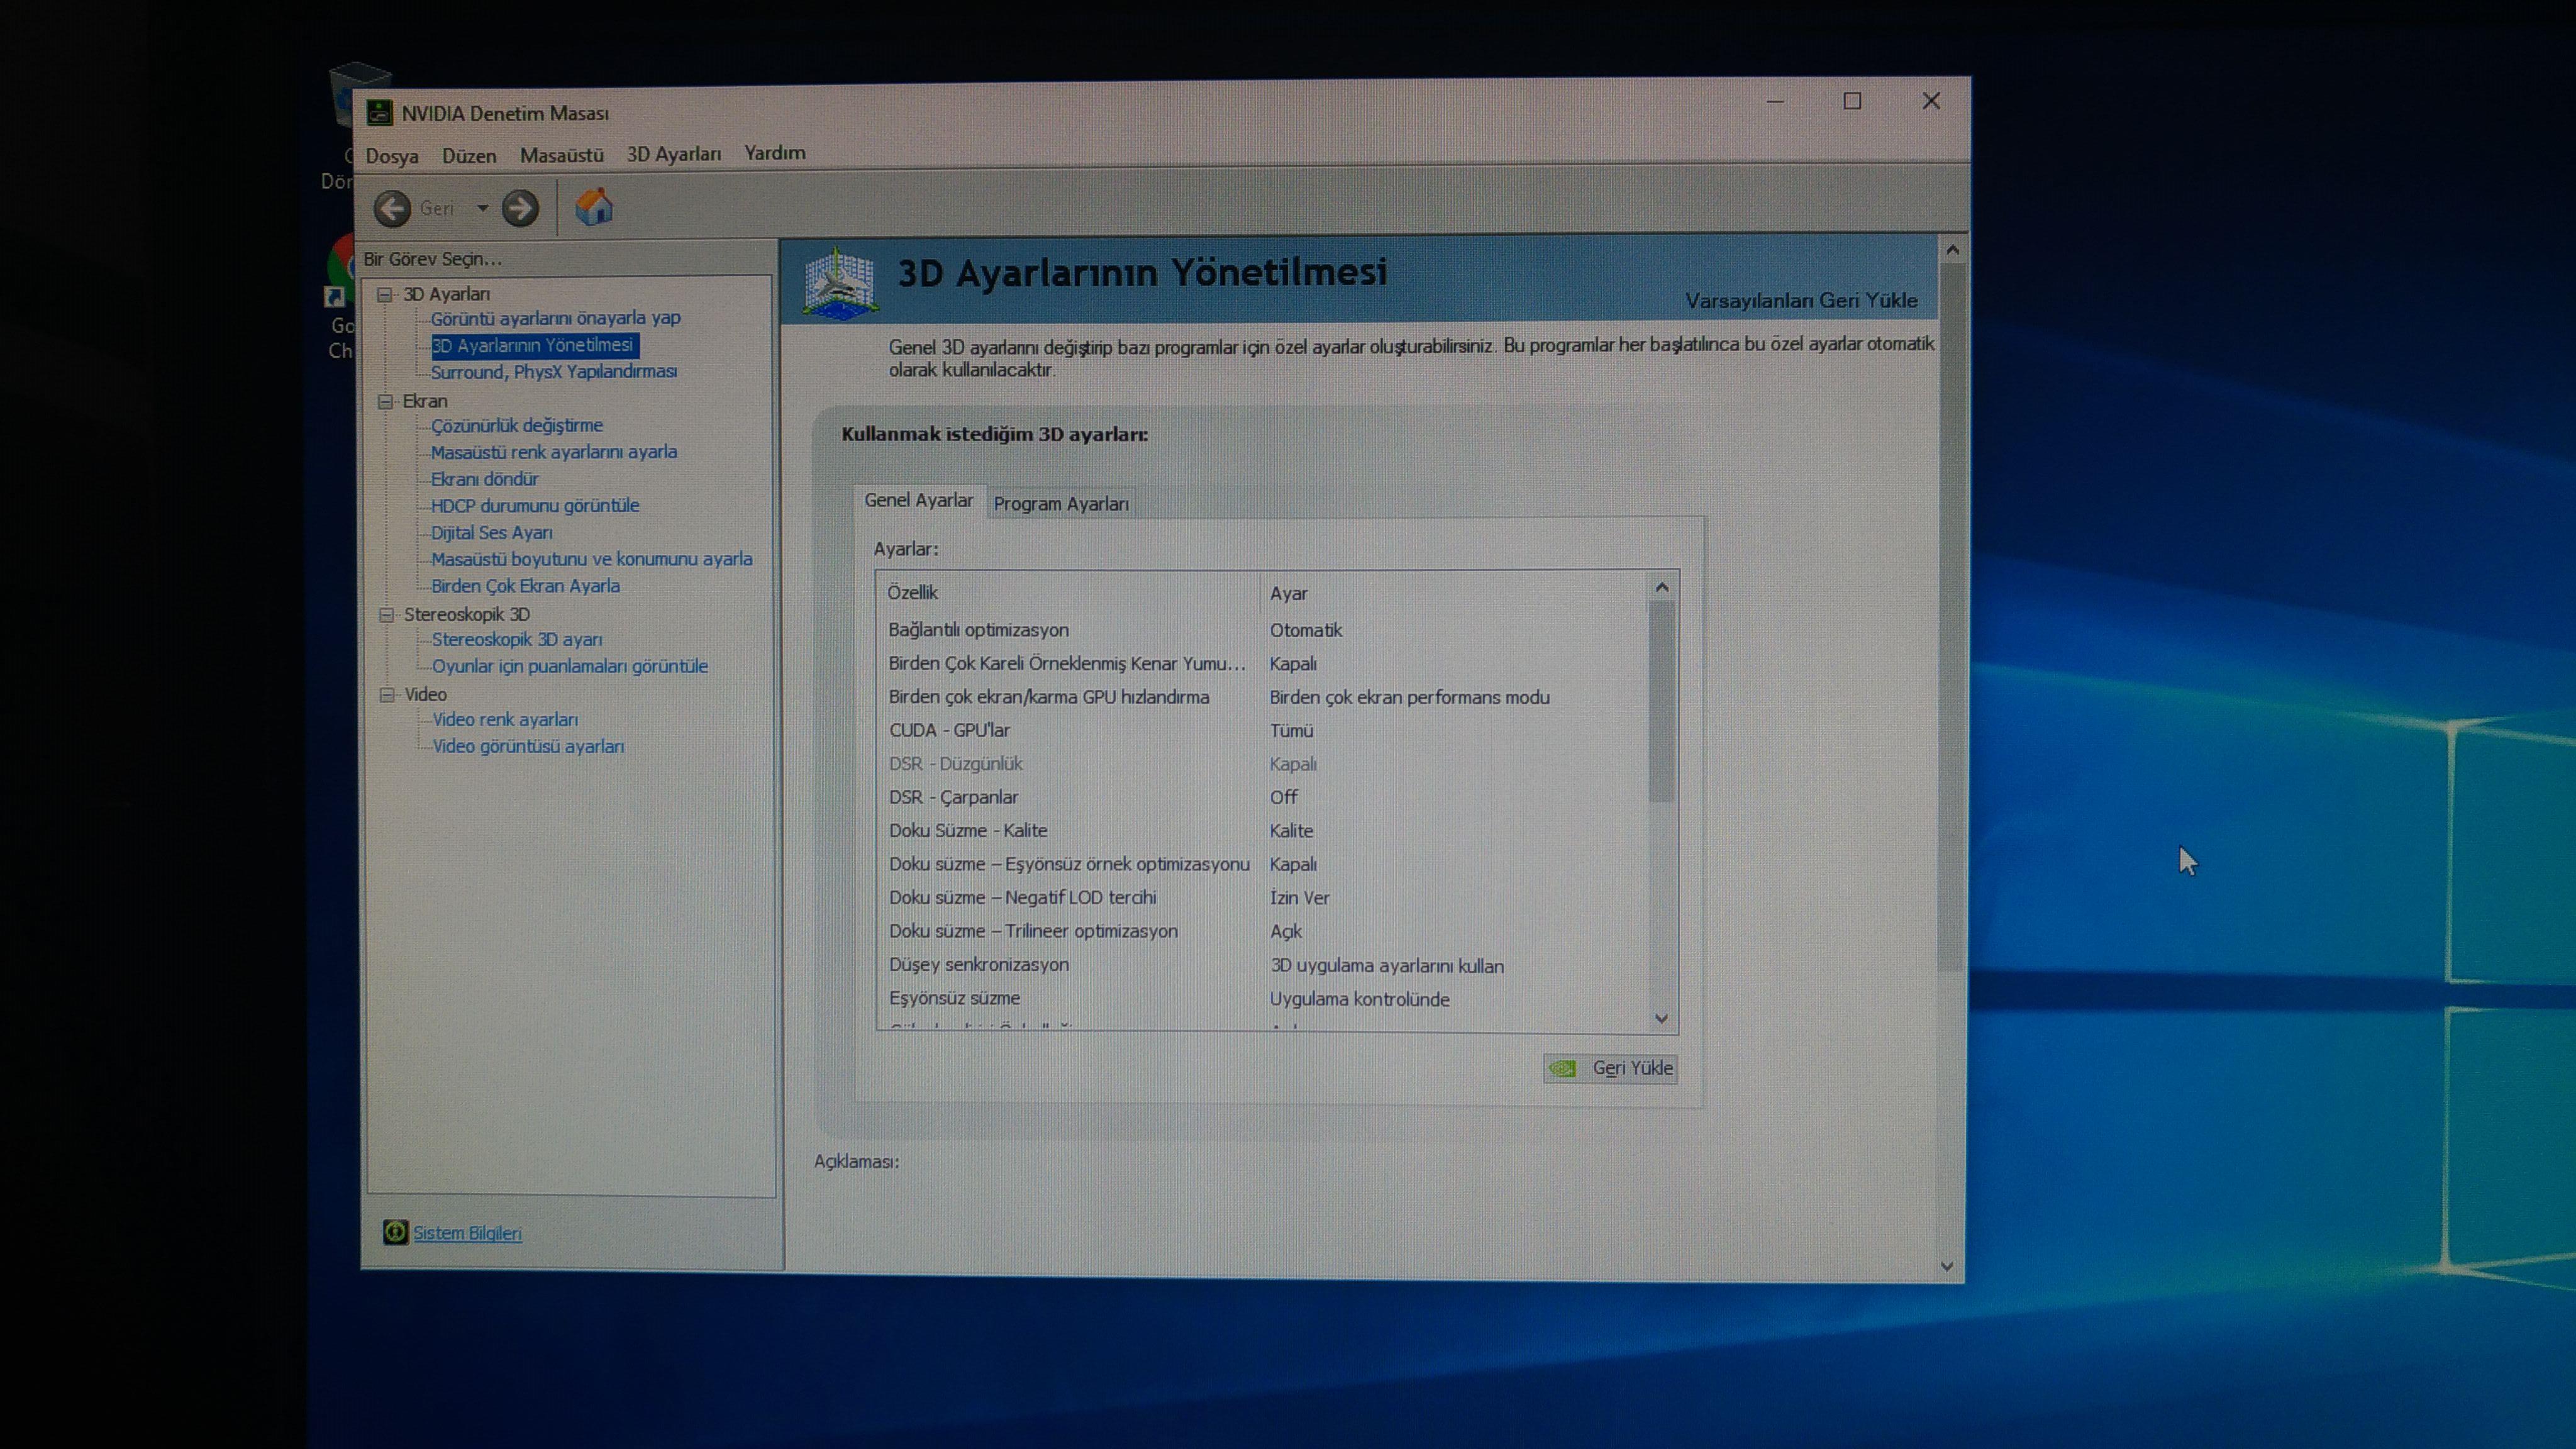The height and width of the screenshot is (1449, 2576).
Task: Open the back history dropdown arrow
Action: [x=482, y=208]
